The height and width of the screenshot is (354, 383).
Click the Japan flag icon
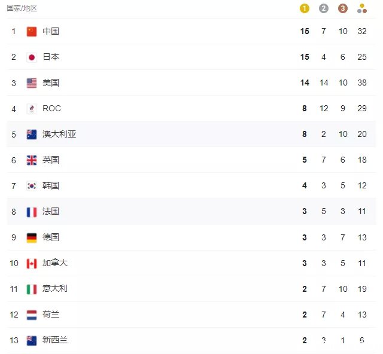tap(32, 57)
